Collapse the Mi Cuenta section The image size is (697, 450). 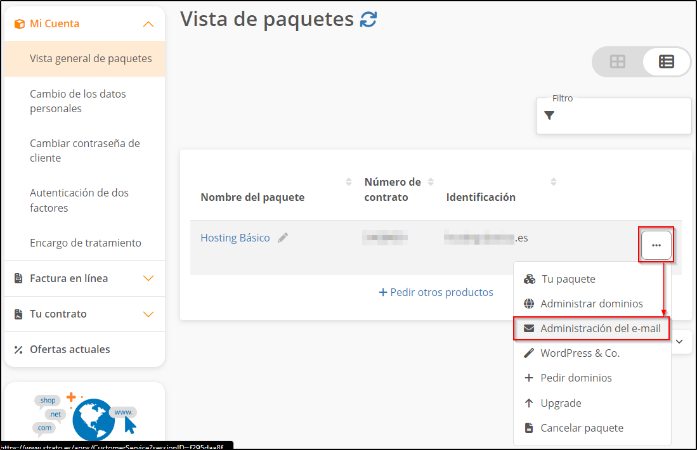[148, 24]
